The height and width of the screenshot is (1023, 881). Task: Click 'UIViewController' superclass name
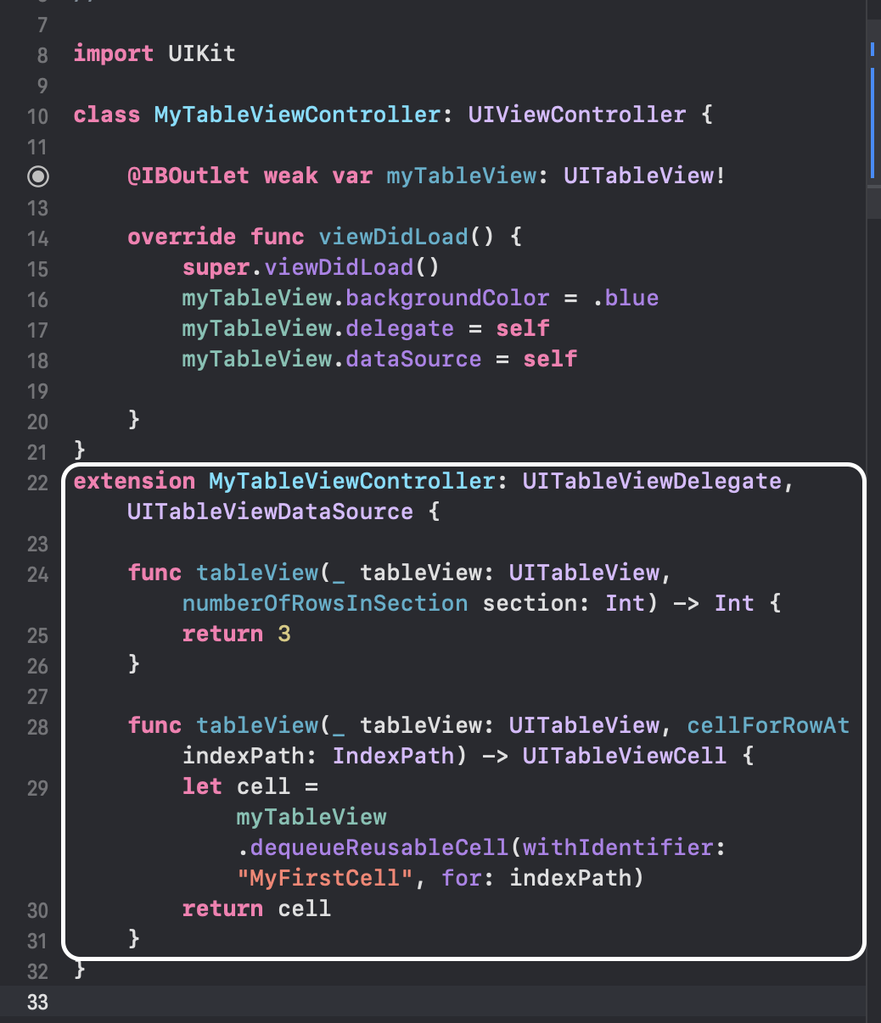[x=576, y=115]
